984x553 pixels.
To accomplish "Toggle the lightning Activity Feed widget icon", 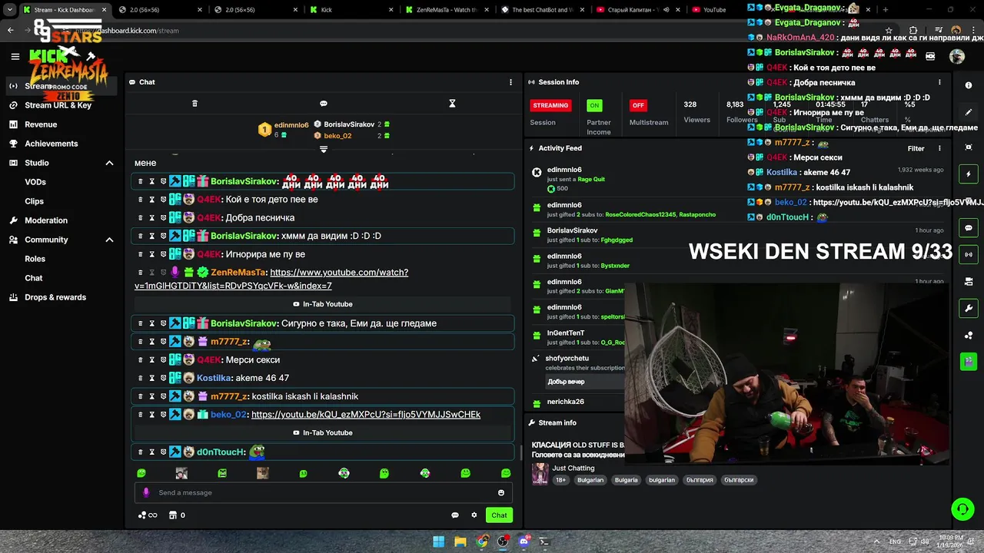I will (x=969, y=174).
